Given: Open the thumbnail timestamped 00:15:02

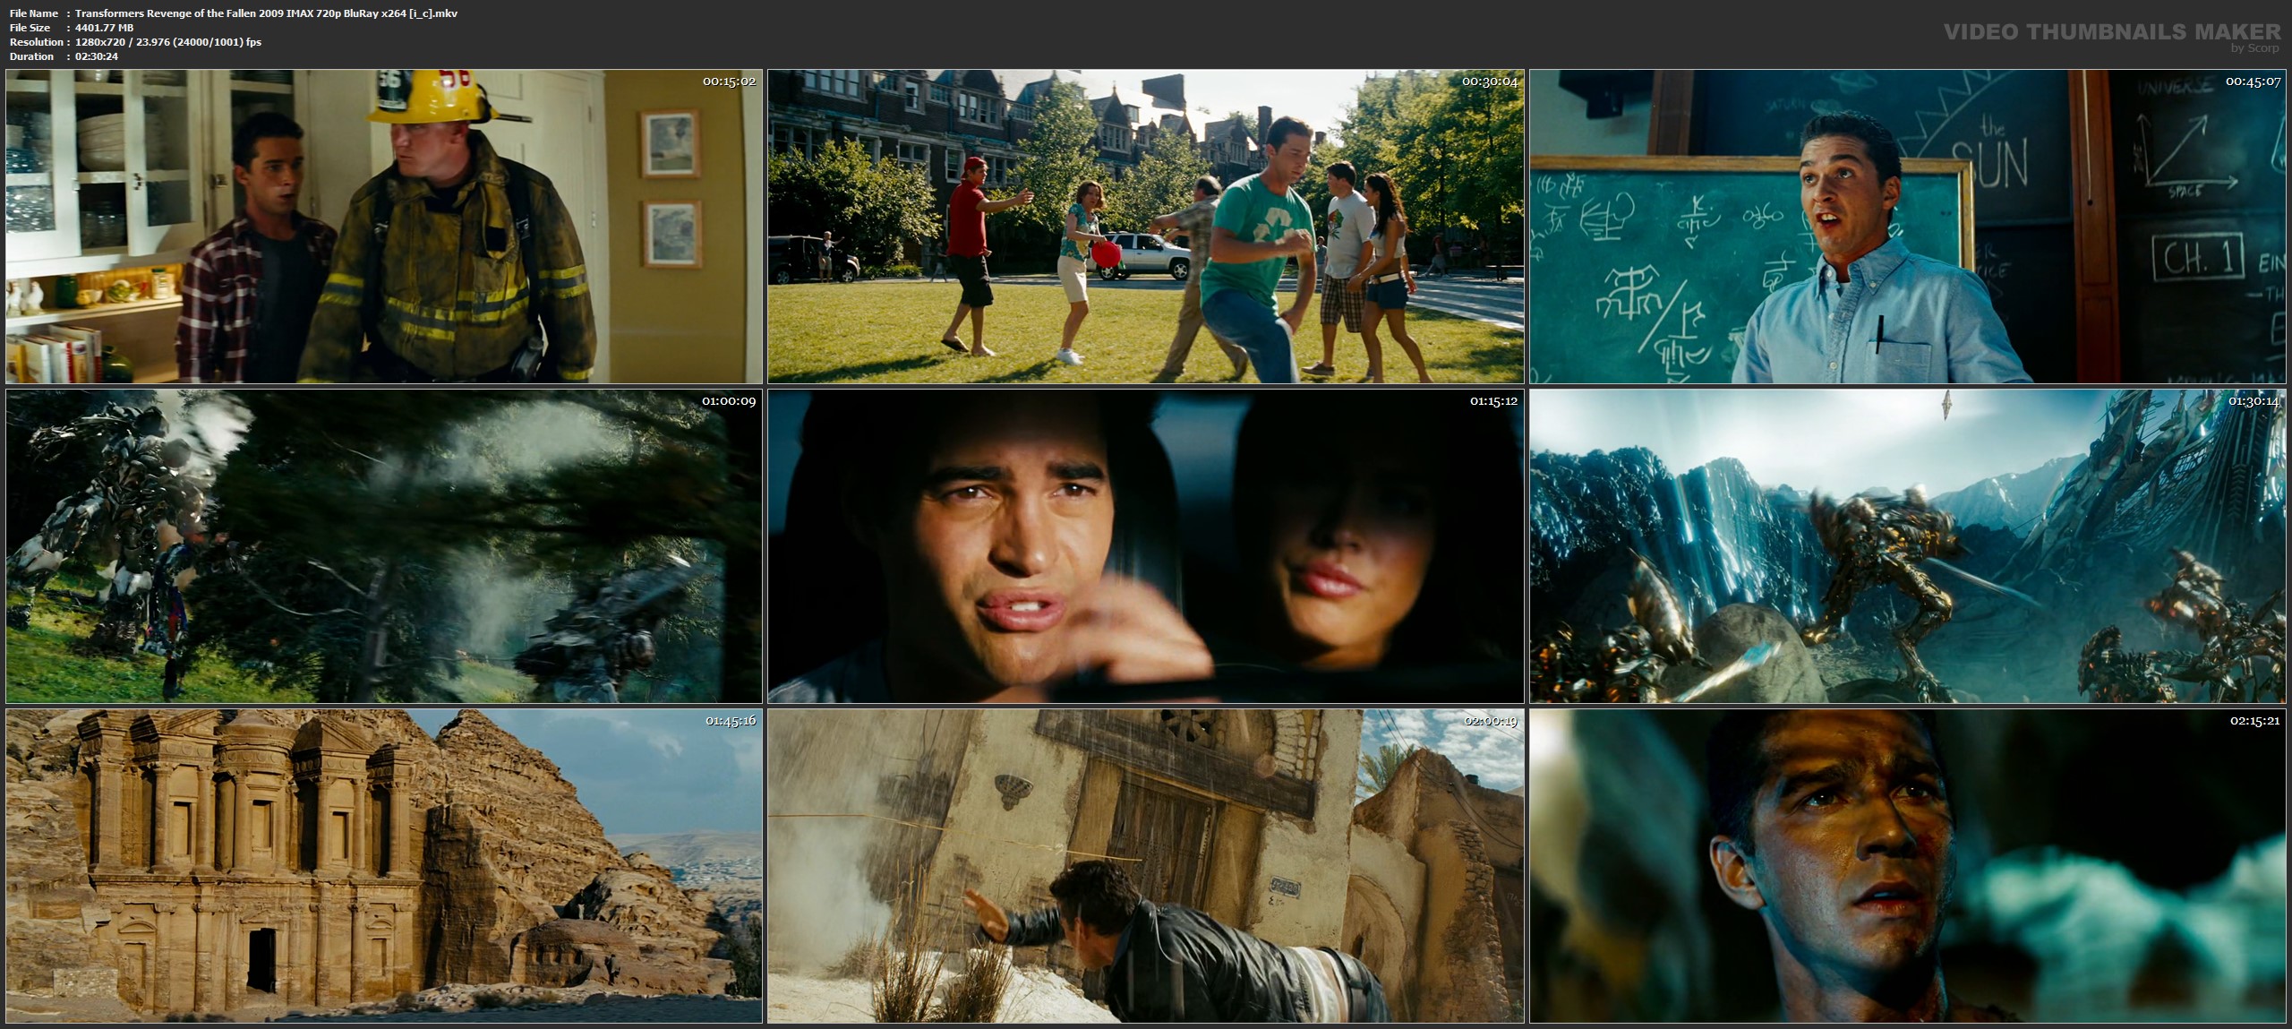Looking at the screenshot, I should 384,227.
